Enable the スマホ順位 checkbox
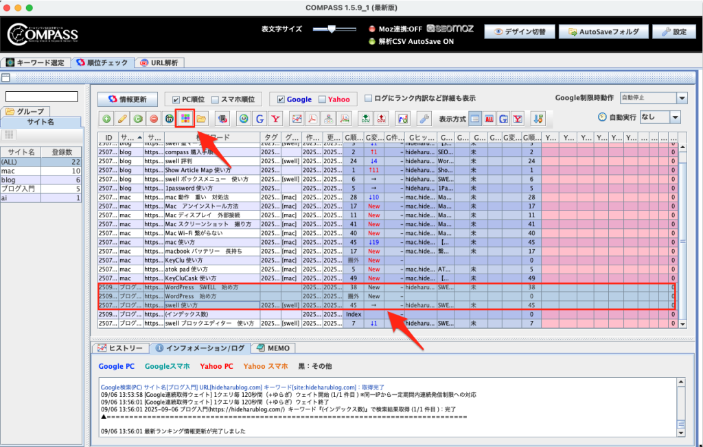This screenshot has width=703, height=447. [x=216, y=99]
